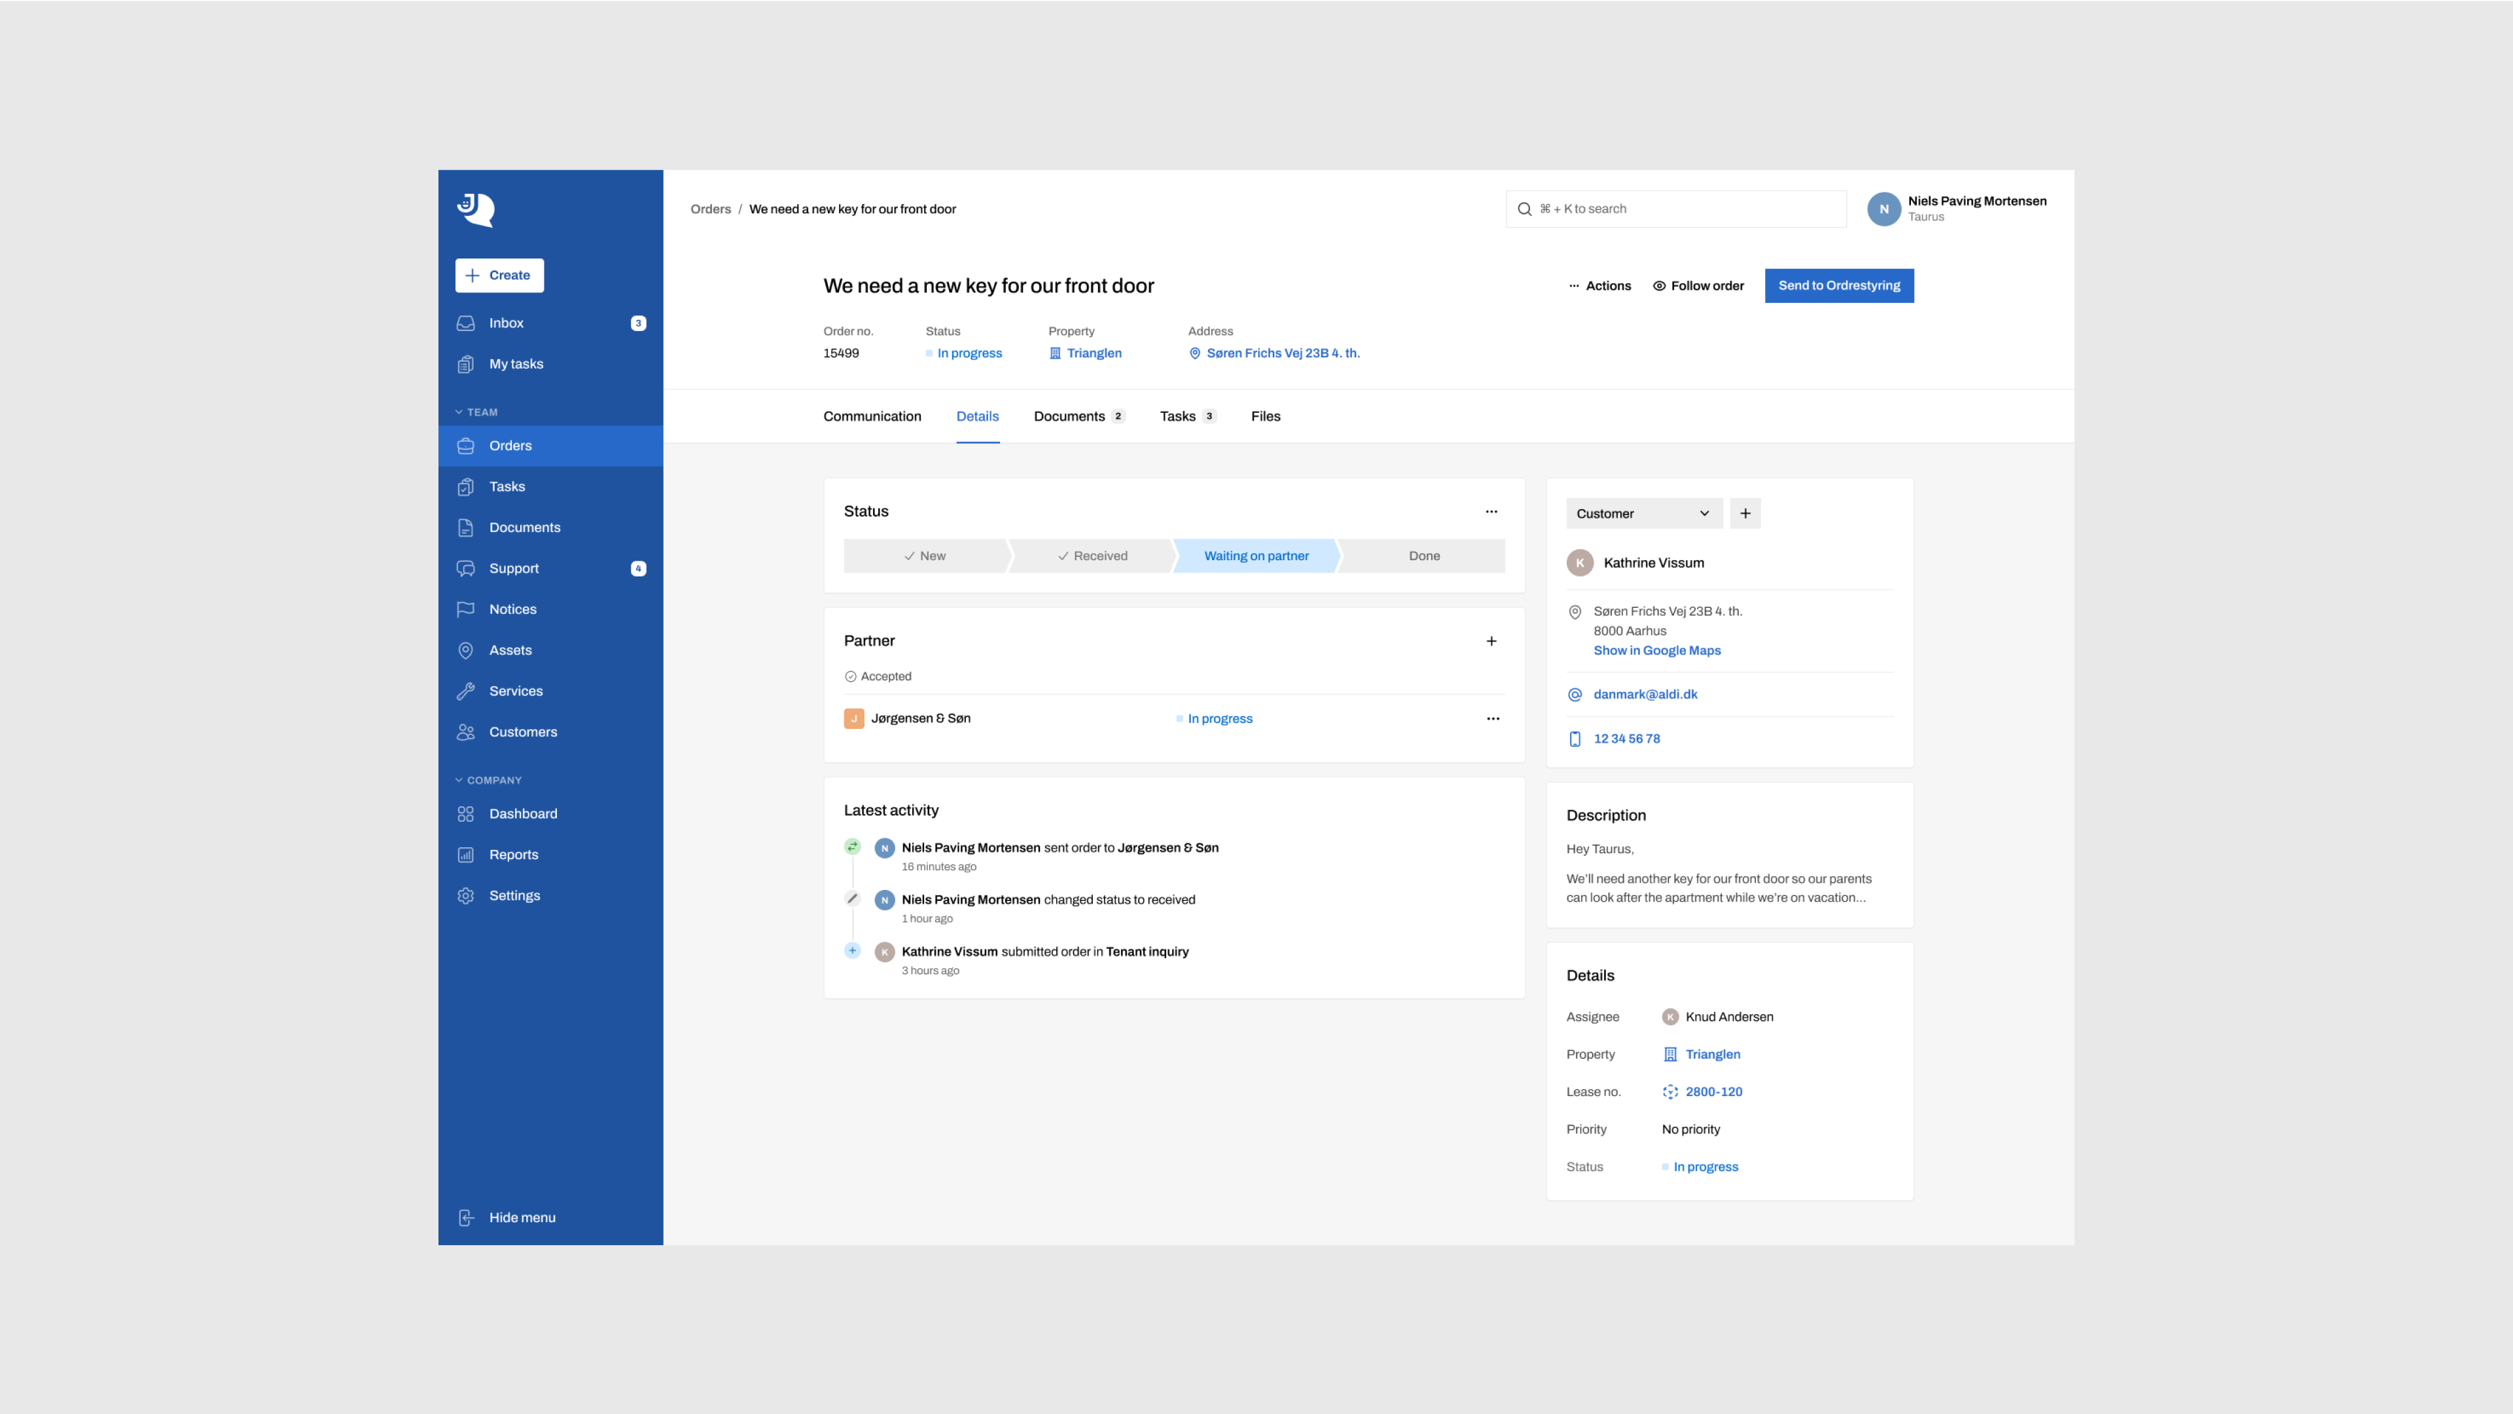Switch to the Communication tab
Screen dimensions: 2513x1414
pyautogui.click(x=871, y=416)
